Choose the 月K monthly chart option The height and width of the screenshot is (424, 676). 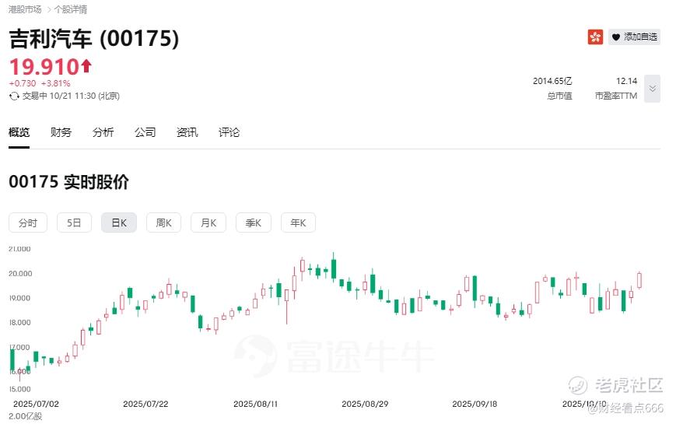208,223
